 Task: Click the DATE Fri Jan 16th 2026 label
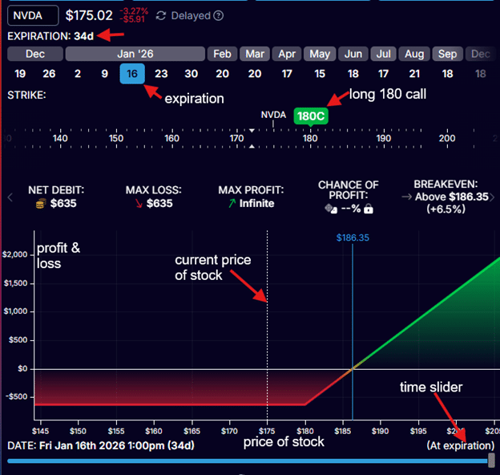coord(101,445)
